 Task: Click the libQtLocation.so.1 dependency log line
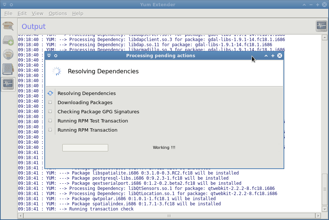click(148, 193)
